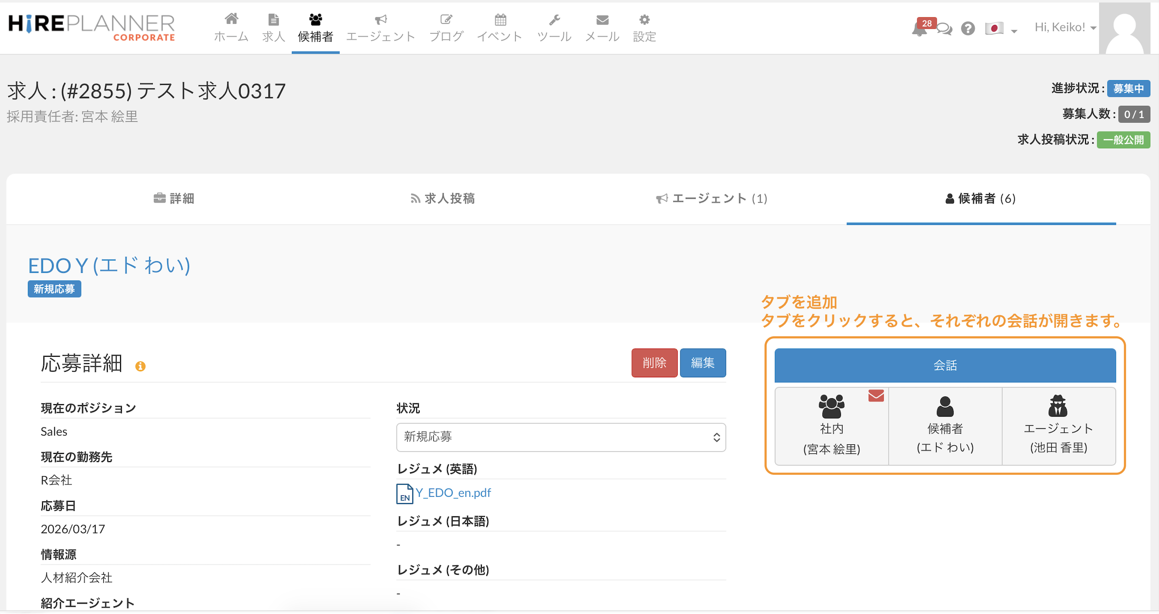Open the エージェント megaphone nav icon

(380, 20)
